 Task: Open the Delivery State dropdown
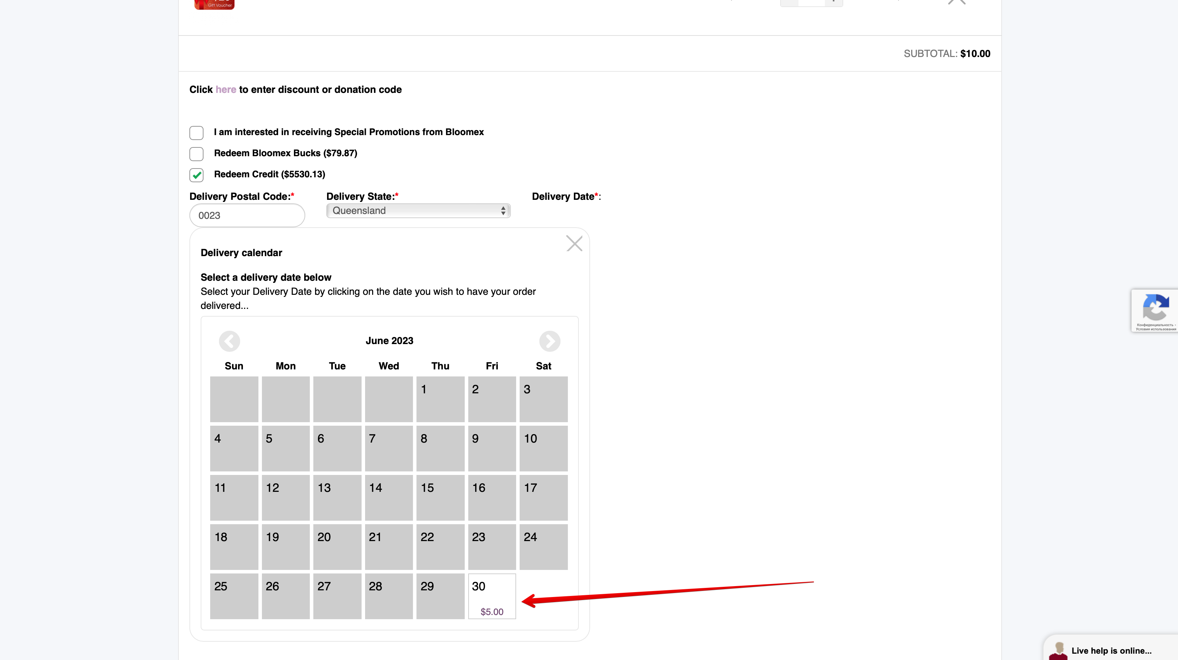pos(418,210)
